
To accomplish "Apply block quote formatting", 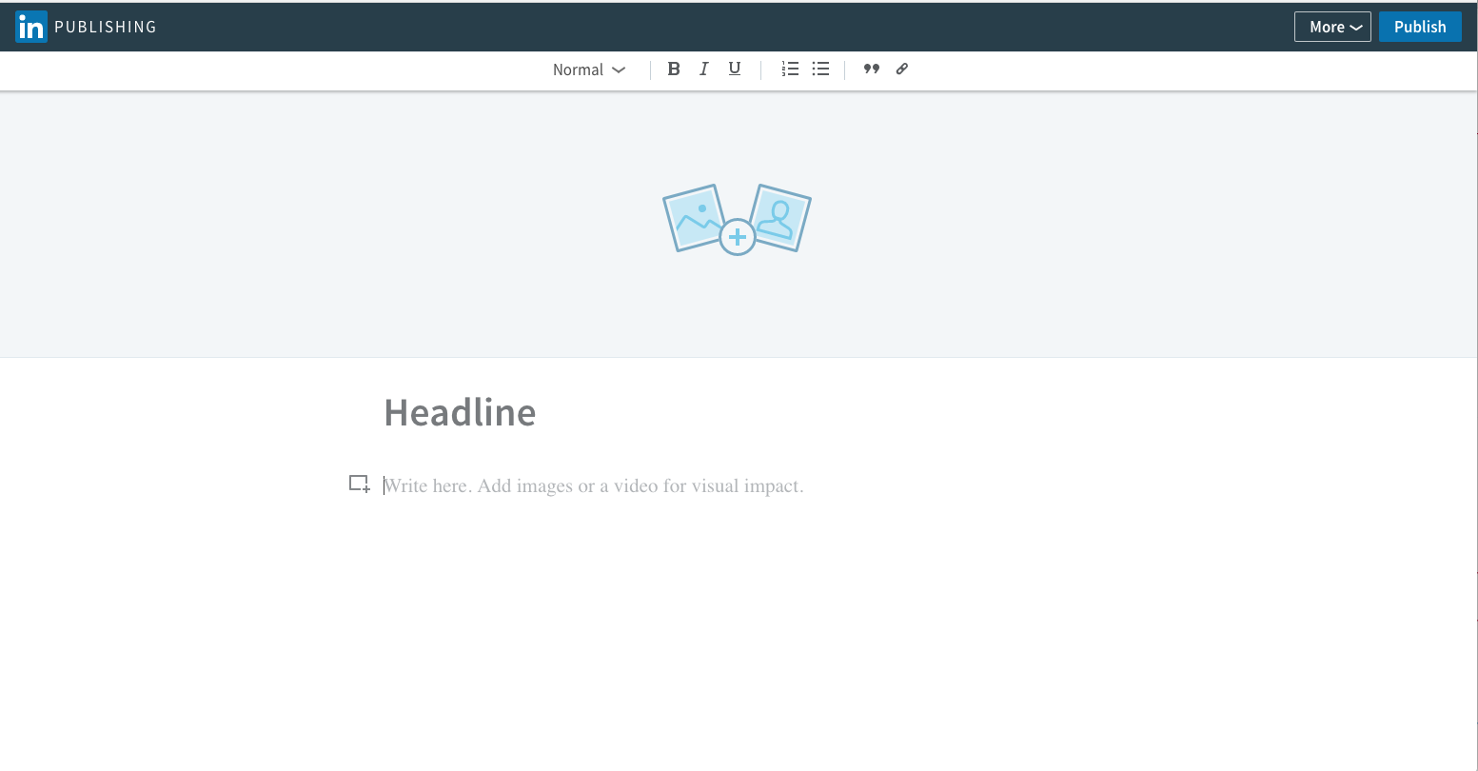I will [x=871, y=69].
